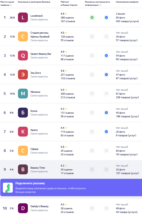
Task: Click blue verified badge for Бэлль
Action: (x=106, y=113)
